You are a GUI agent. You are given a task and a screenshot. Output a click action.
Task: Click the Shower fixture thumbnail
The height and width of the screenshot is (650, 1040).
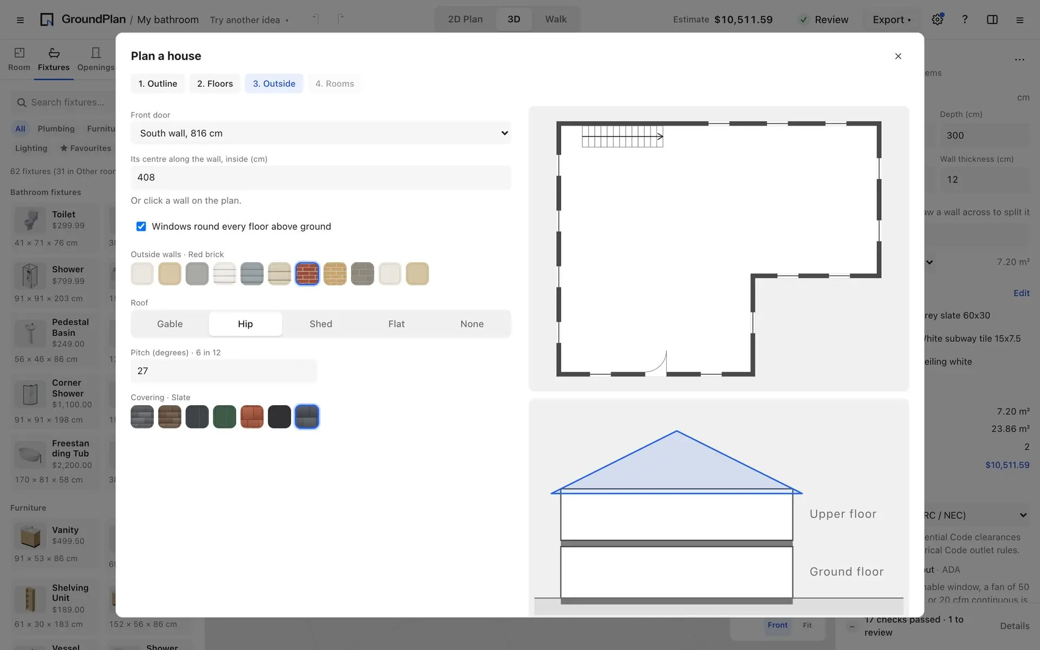point(30,275)
